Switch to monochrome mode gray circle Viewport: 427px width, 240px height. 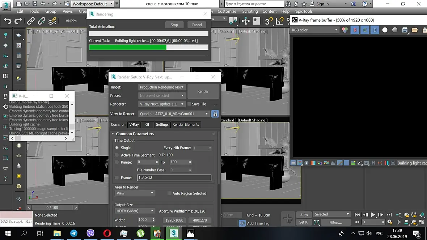point(395,30)
